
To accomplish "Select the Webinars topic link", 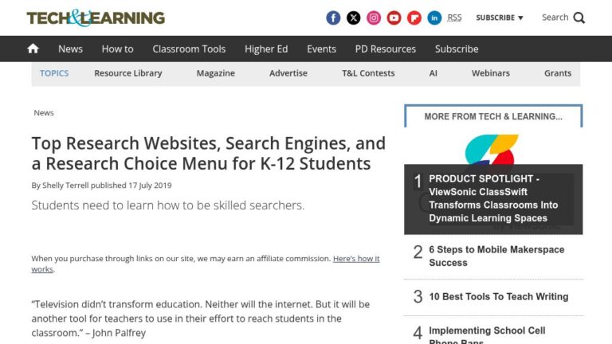I will click(x=491, y=73).
